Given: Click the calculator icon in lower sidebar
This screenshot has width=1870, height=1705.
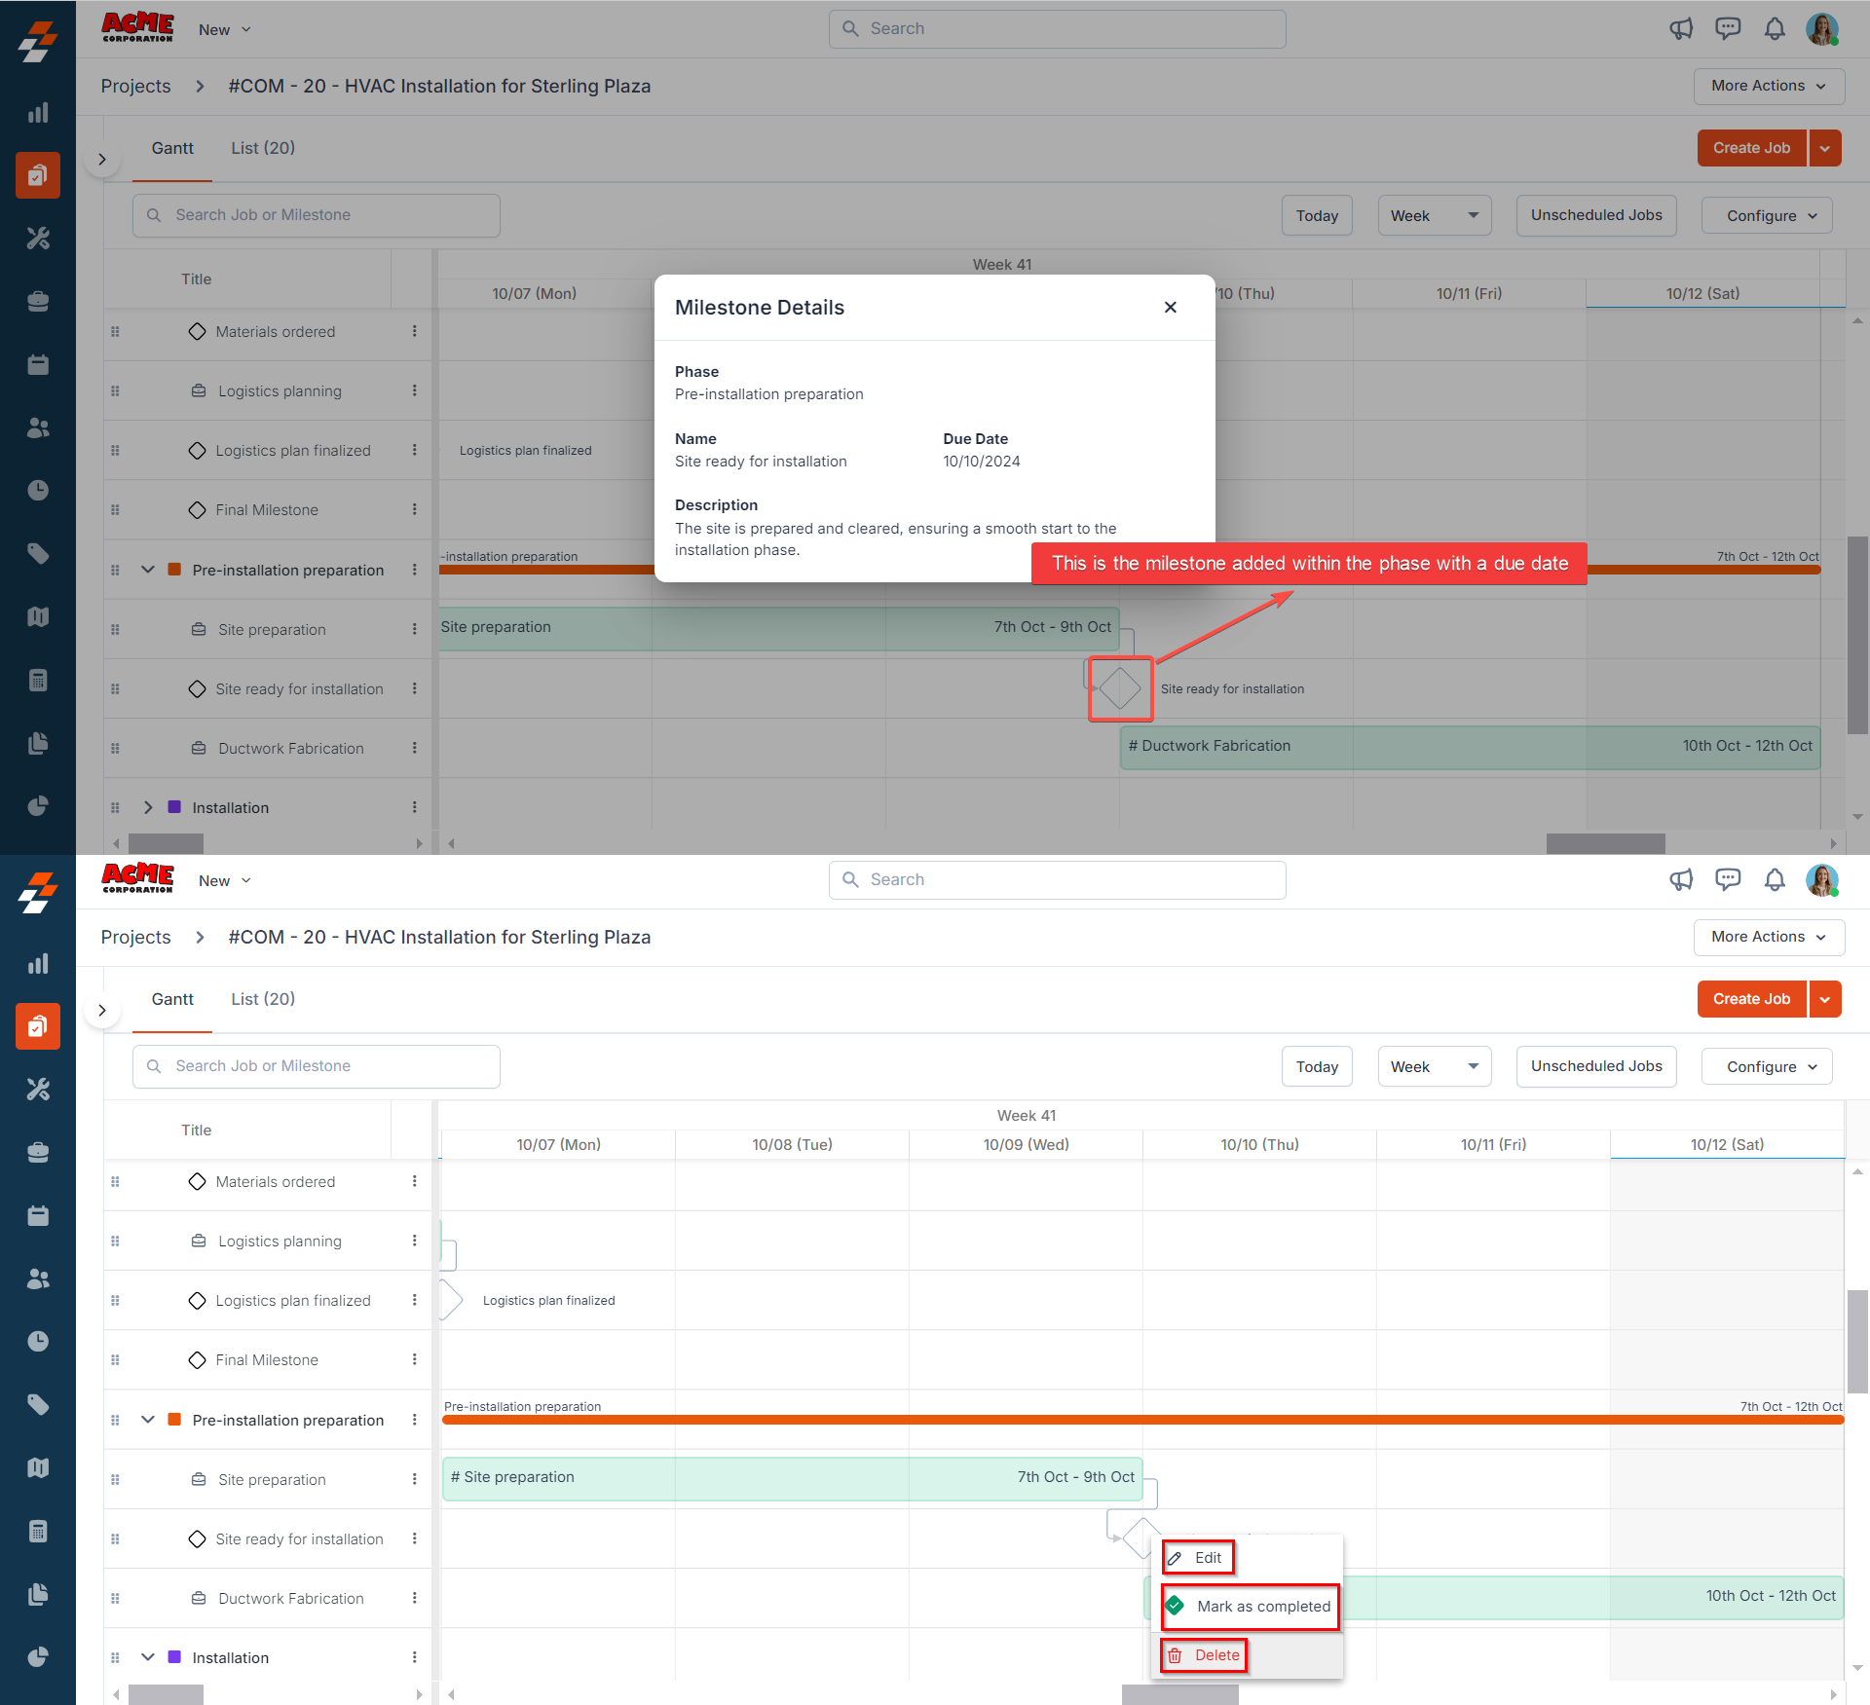Looking at the screenshot, I should 38,1531.
